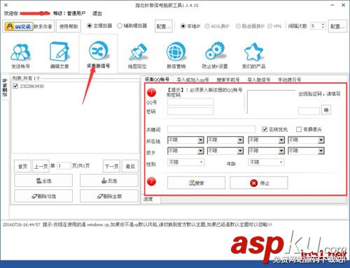Click the 使用帮助 button
This screenshot has height=268, width=350.
[x=69, y=27]
